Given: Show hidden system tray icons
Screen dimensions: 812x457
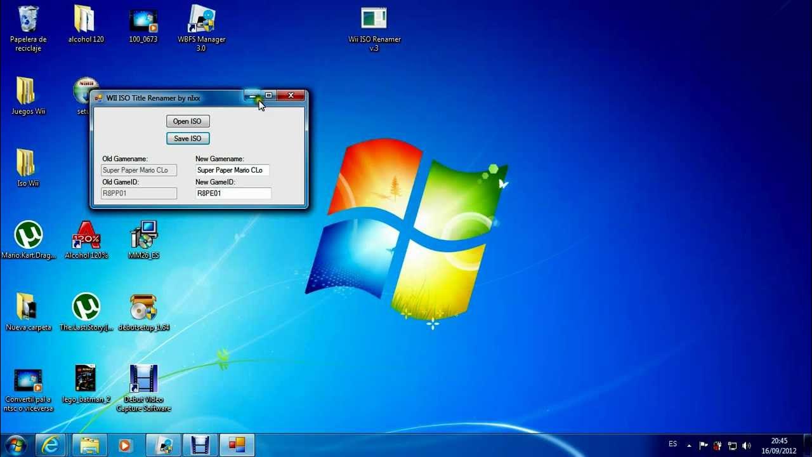Looking at the screenshot, I should [x=689, y=446].
